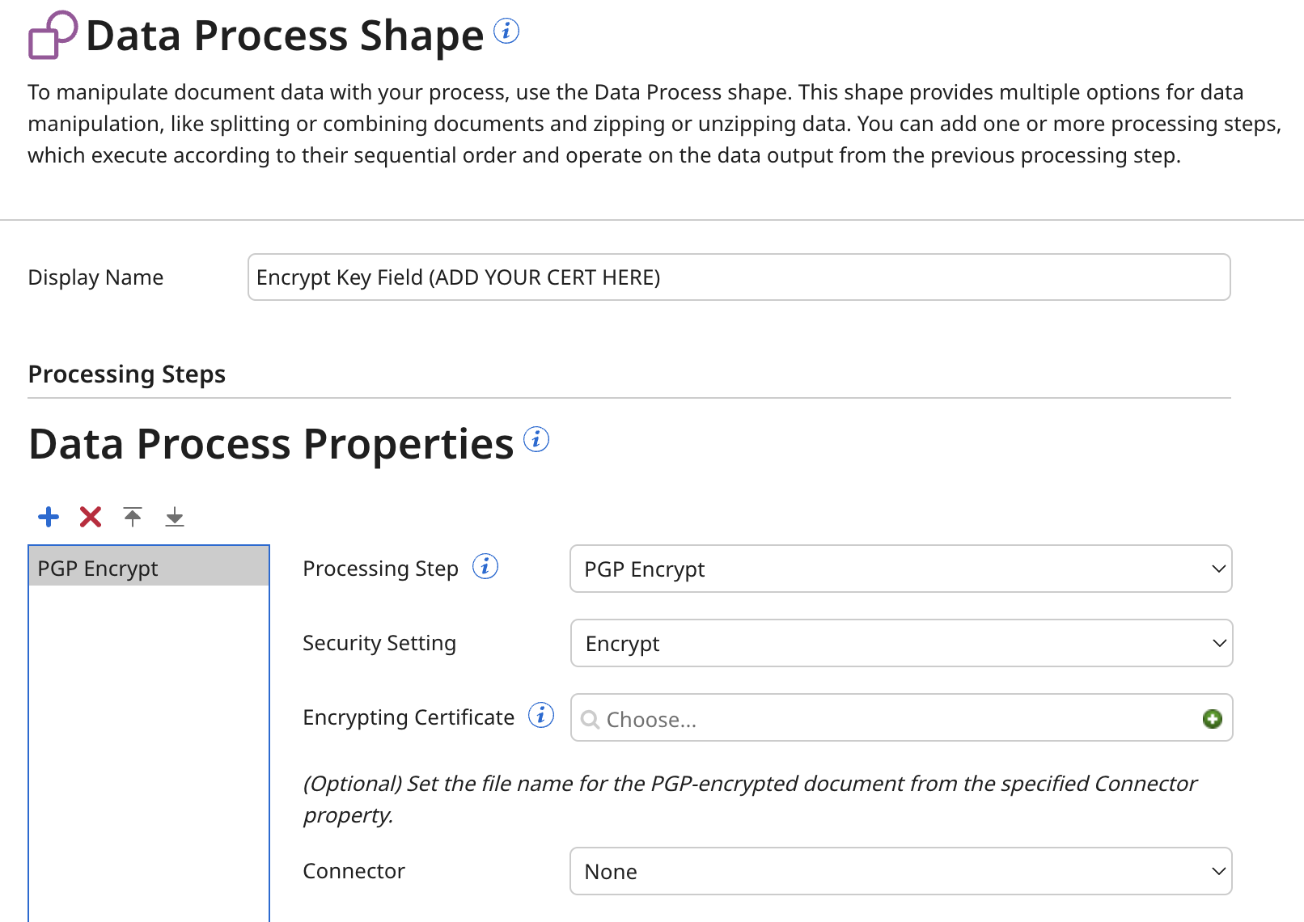Click the blue plus icon to add a processing step

pos(49,517)
